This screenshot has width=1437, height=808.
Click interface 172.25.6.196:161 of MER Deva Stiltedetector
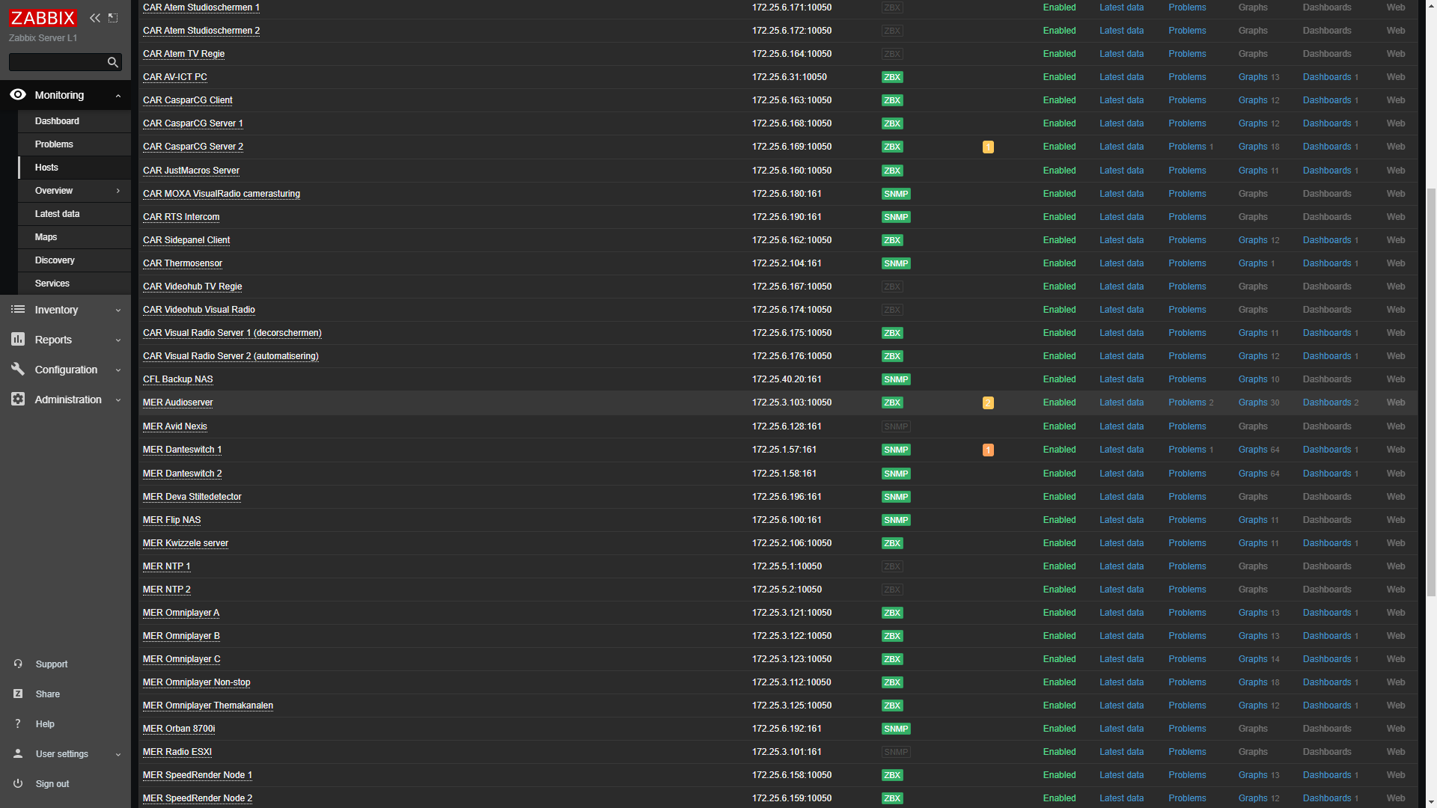point(787,497)
